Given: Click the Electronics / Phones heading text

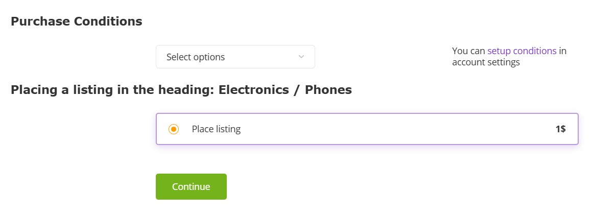Looking at the screenshot, I should 285,90.
